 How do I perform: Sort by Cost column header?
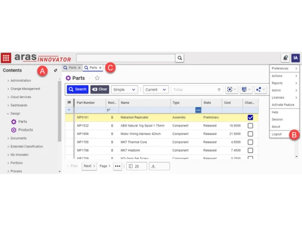pyautogui.click(x=232, y=102)
